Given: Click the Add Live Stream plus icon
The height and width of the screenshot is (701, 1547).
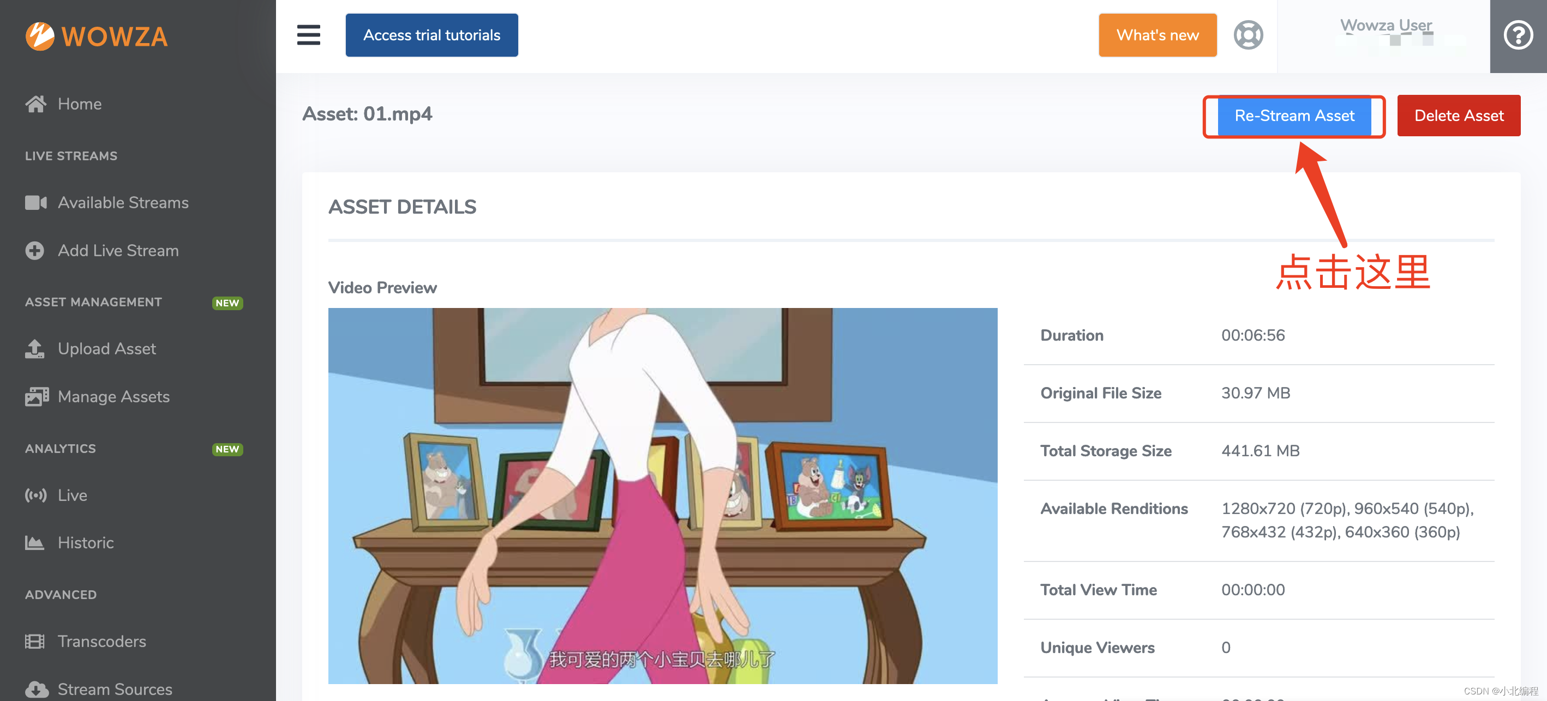Looking at the screenshot, I should (x=35, y=250).
